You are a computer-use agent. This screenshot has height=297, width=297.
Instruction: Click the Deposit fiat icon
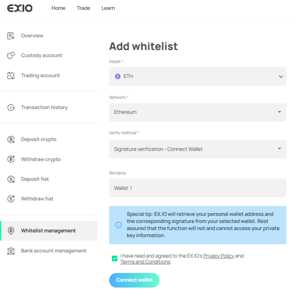coord(11,179)
